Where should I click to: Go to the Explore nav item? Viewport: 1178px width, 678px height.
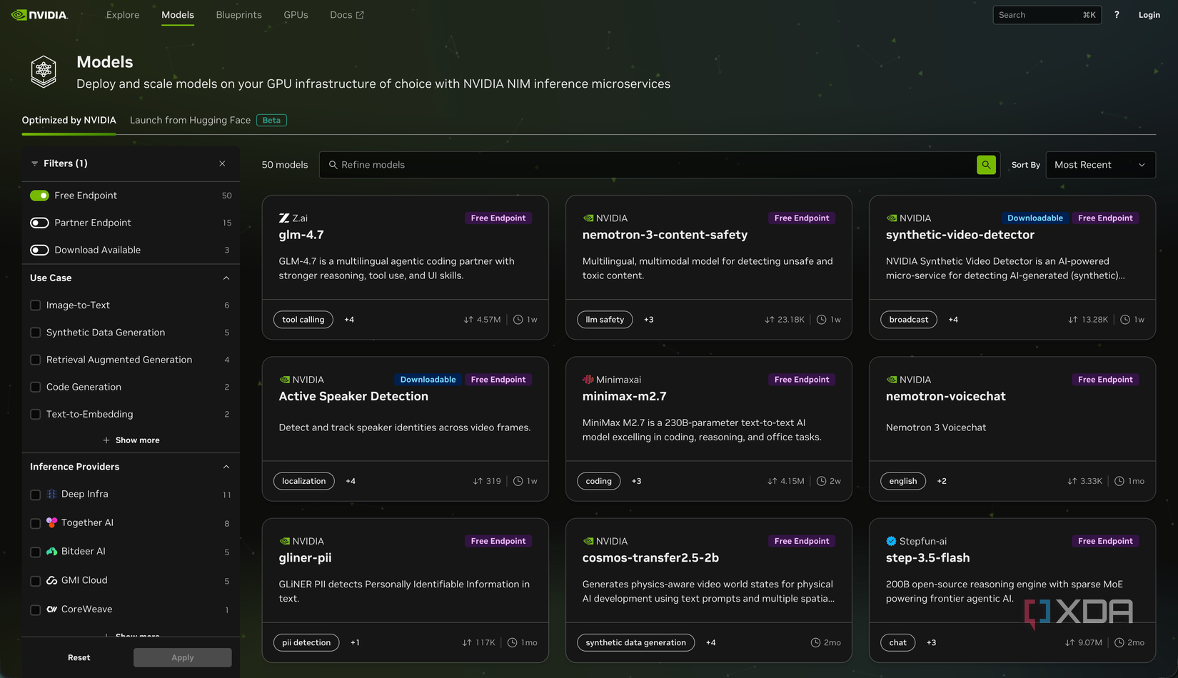pos(123,15)
